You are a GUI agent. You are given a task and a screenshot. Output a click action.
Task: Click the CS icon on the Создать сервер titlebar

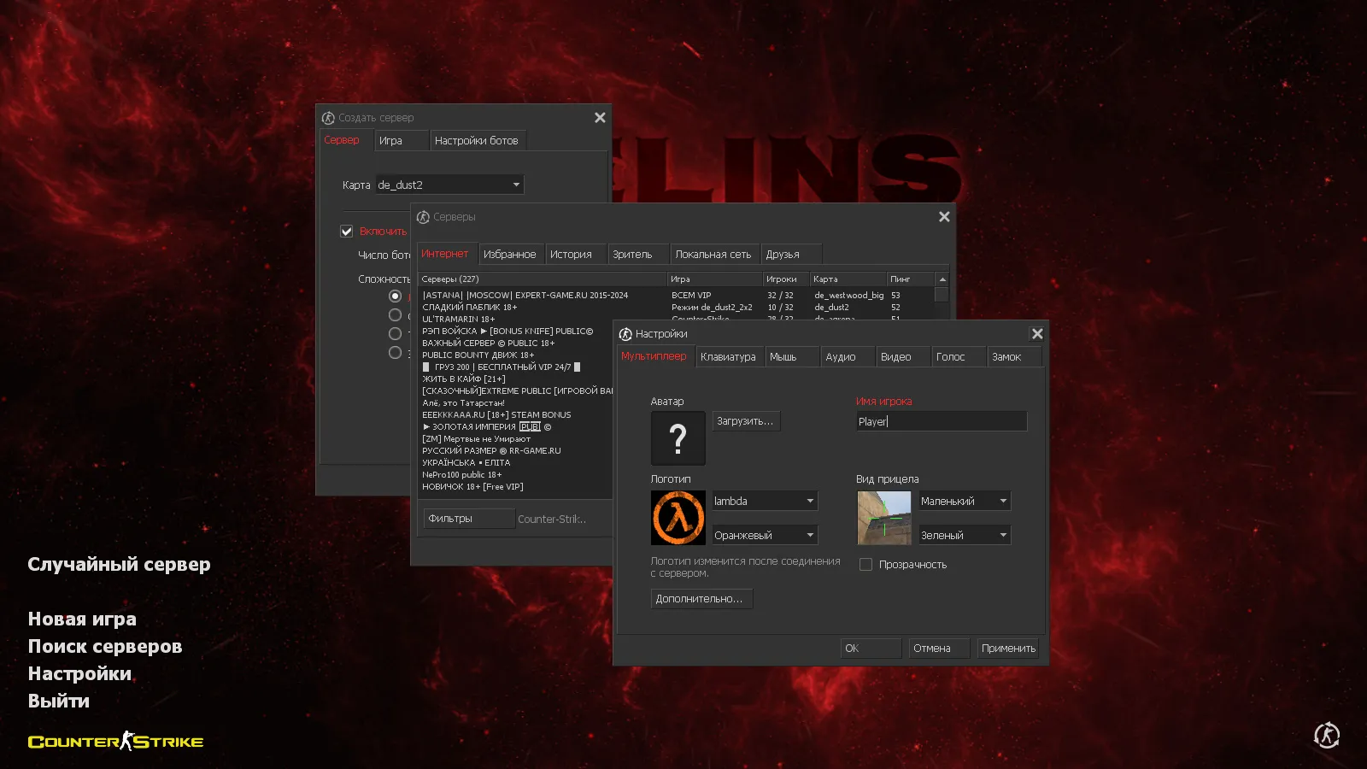(329, 117)
